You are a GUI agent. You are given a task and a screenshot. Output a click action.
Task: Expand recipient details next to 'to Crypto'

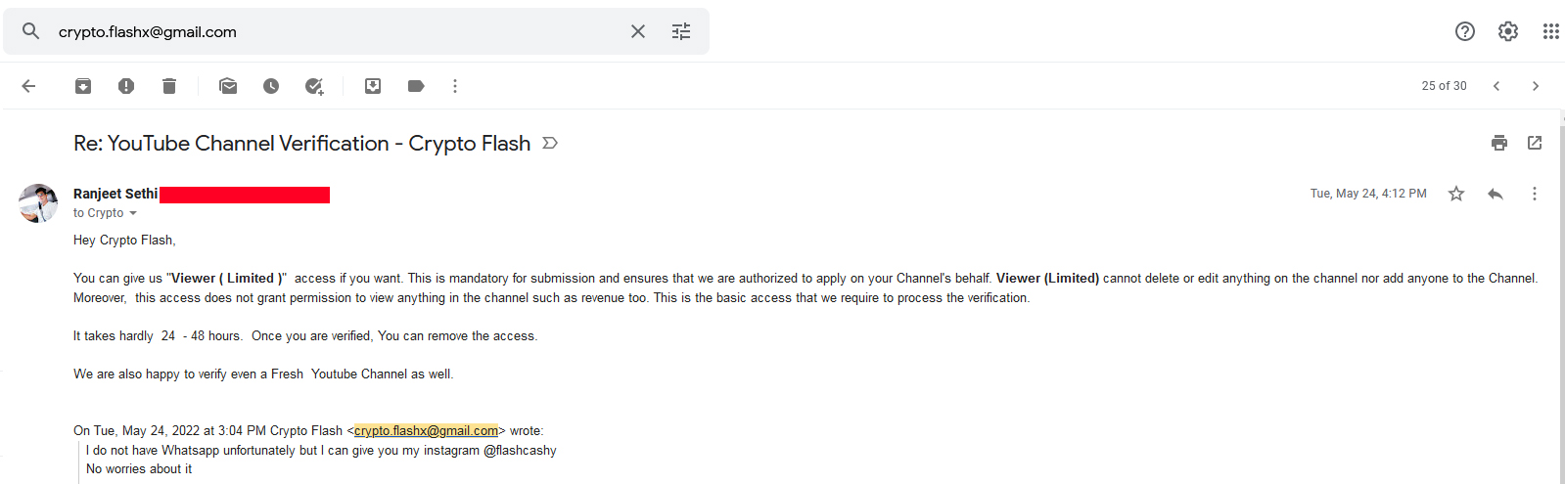coord(133,213)
